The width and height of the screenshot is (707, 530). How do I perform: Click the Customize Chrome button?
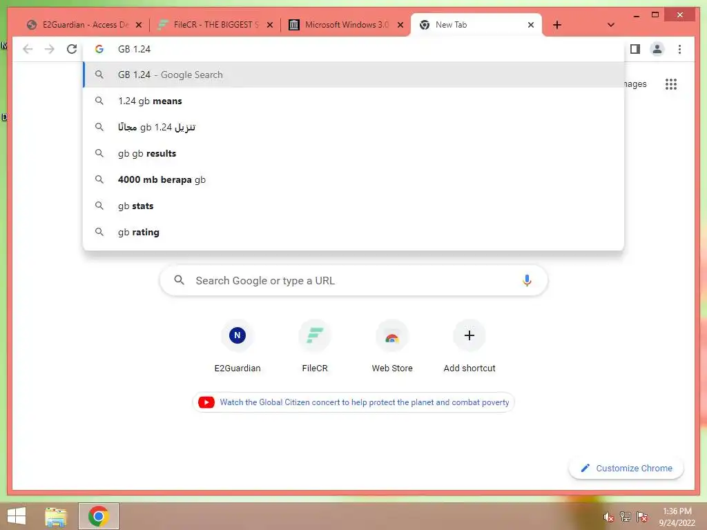(x=626, y=469)
